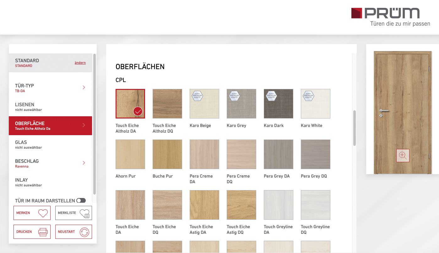
Task: Open the Merkliste button label
Action: [x=67, y=213]
